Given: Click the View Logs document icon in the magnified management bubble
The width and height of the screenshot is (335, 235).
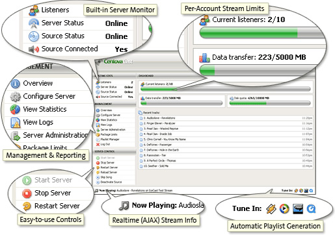Looking at the screenshot, I should pos(16,123).
